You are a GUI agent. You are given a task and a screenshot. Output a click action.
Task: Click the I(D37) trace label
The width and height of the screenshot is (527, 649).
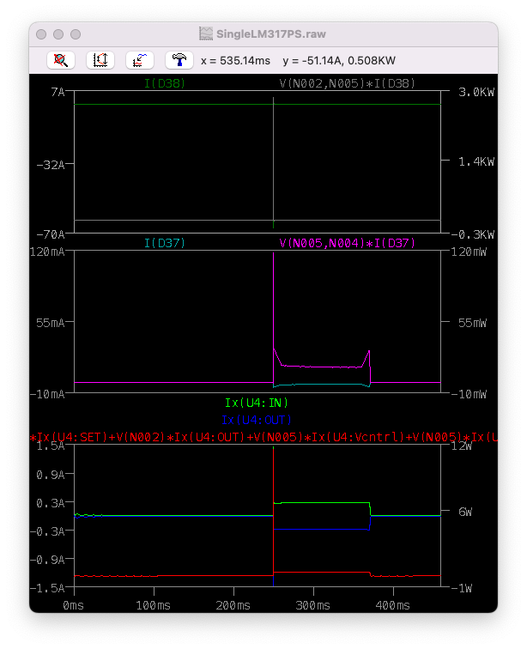(164, 243)
